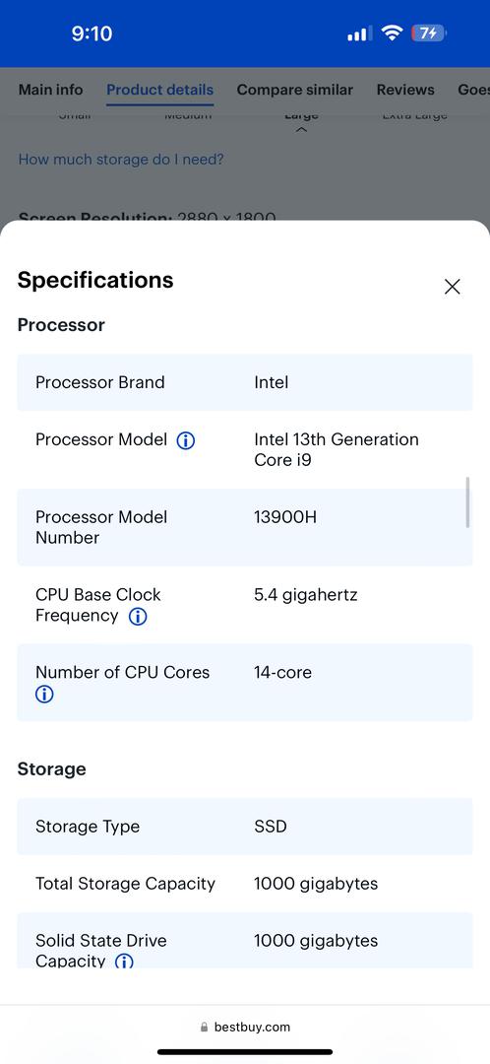Tap the lock icon beside bestbuy.com
The height and width of the screenshot is (1064, 490).
(204, 1027)
